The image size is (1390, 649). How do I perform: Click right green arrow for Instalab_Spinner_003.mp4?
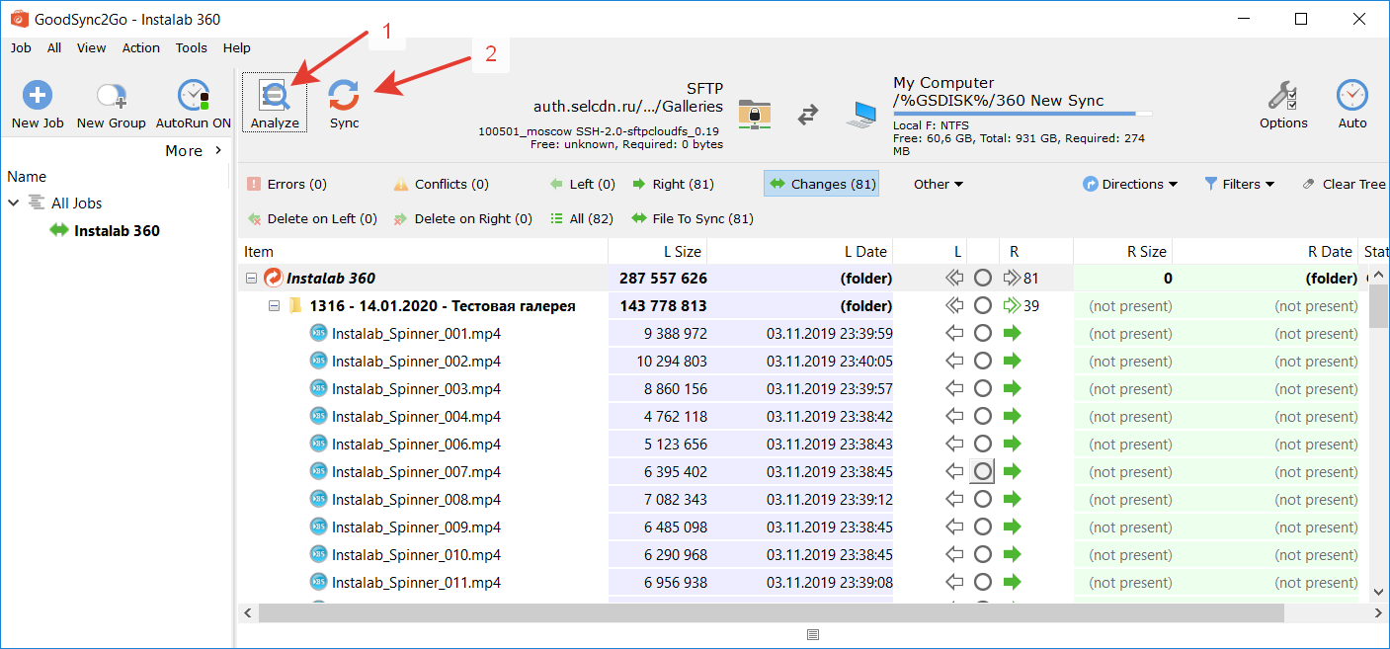tap(1012, 389)
